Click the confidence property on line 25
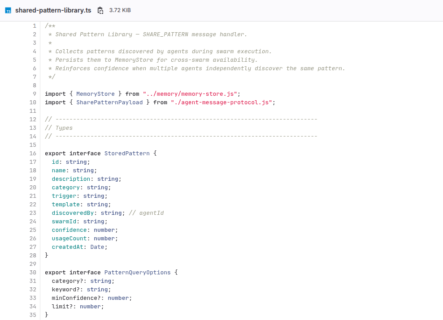This screenshot has height=320, width=443. point(69,230)
